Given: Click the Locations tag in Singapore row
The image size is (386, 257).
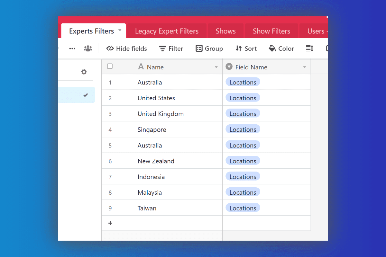Looking at the screenshot, I should (x=243, y=129).
